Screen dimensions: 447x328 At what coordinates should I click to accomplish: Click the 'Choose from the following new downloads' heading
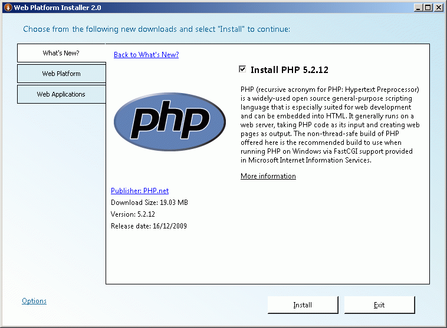click(x=156, y=29)
